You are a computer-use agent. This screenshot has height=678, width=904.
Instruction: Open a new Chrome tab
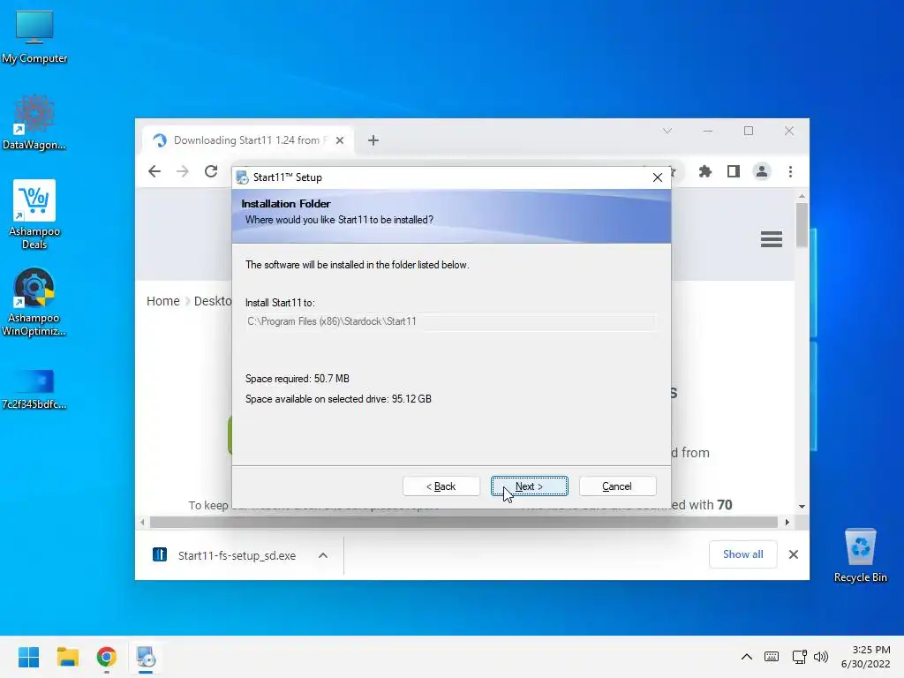pyautogui.click(x=373, y=140)
